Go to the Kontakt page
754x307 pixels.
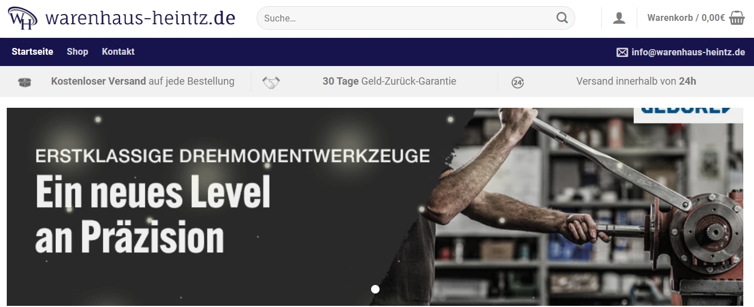click(x=118, y=51)
